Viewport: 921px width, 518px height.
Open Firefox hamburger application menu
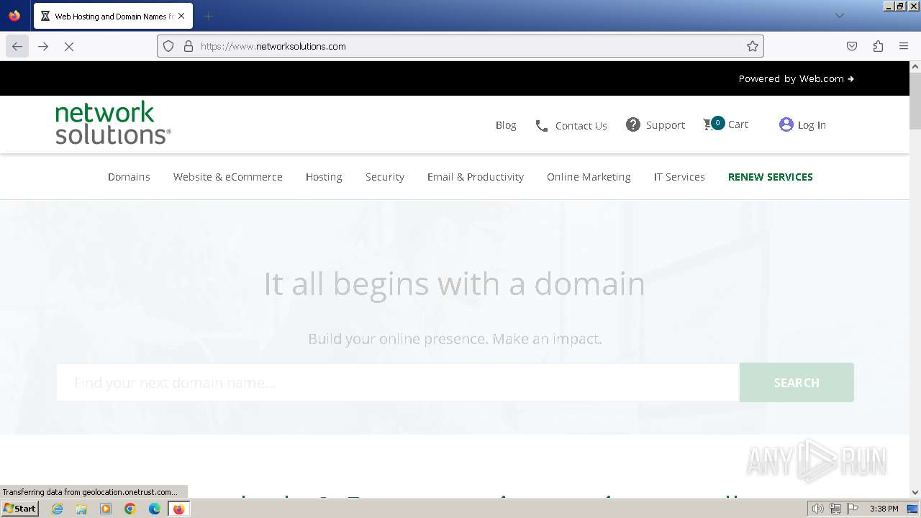pyautogui.click(x=904, y=46)
